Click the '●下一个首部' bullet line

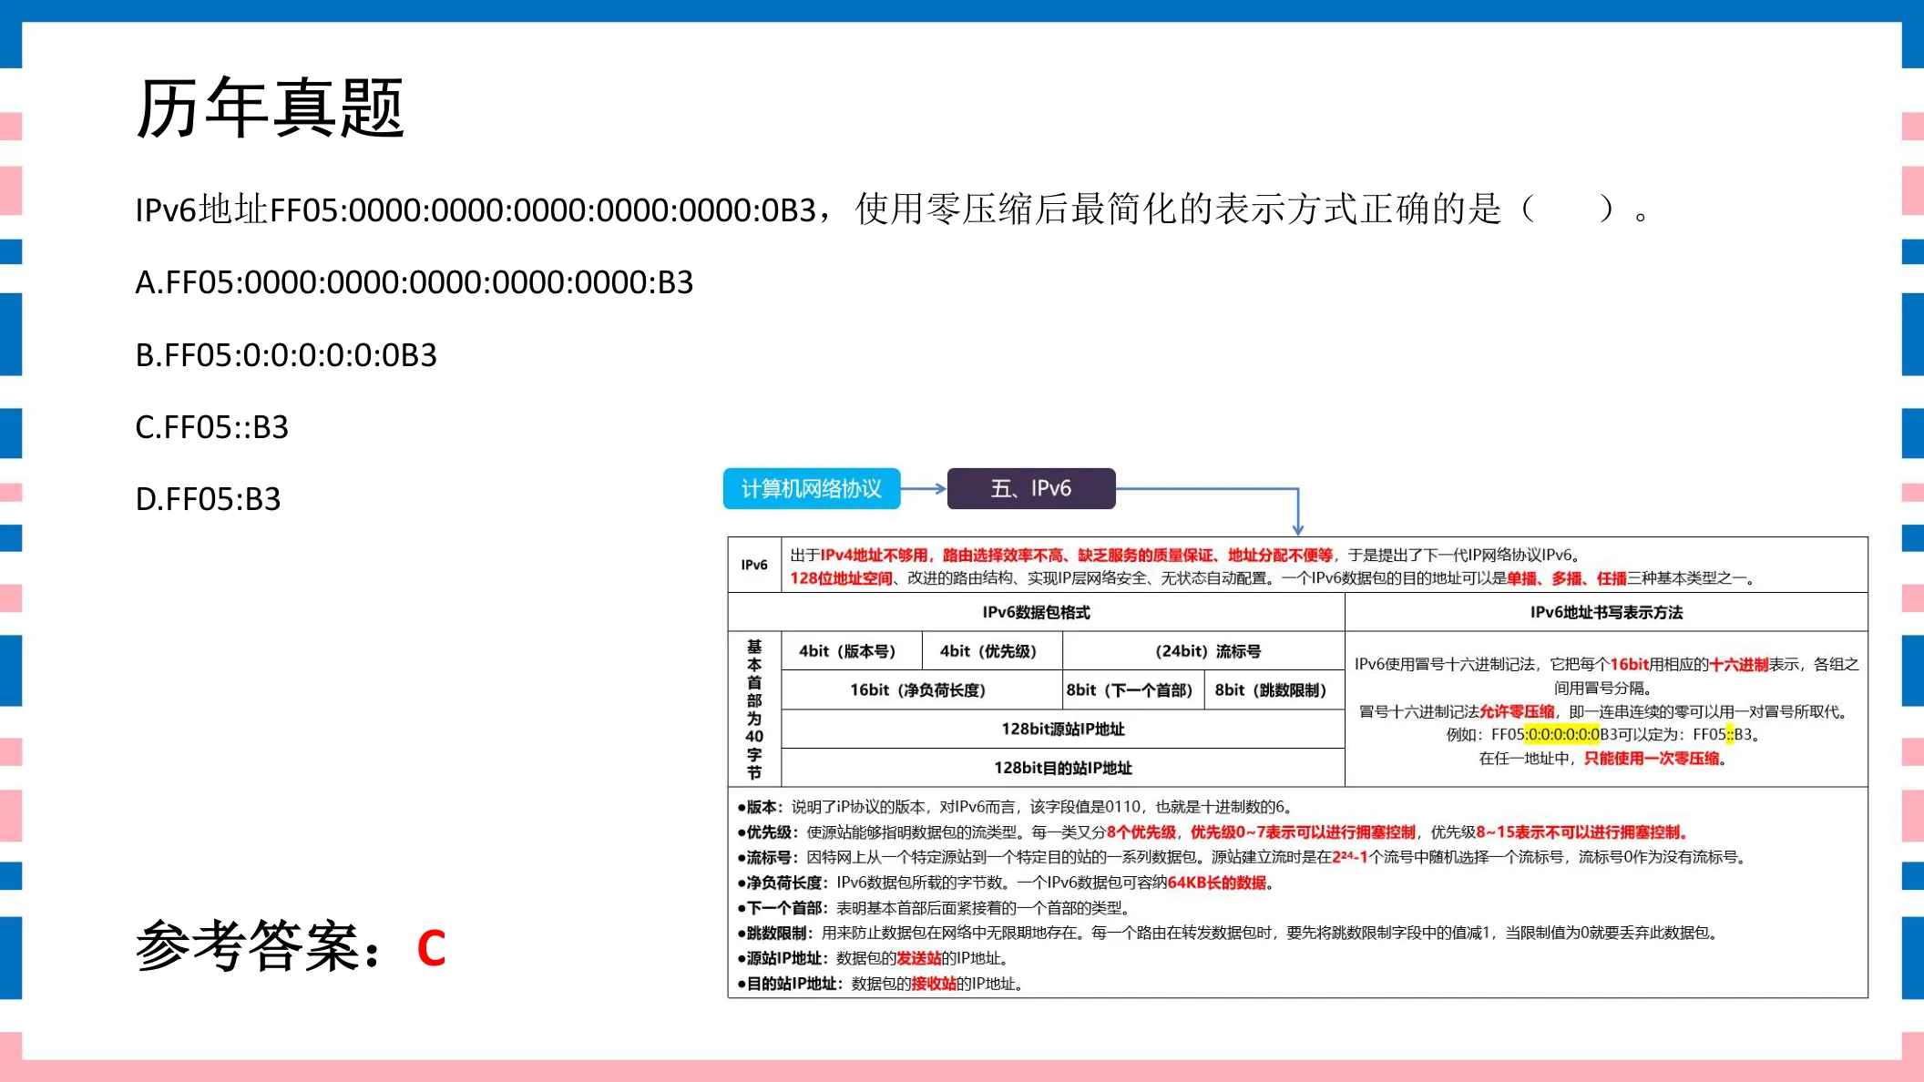935,907
